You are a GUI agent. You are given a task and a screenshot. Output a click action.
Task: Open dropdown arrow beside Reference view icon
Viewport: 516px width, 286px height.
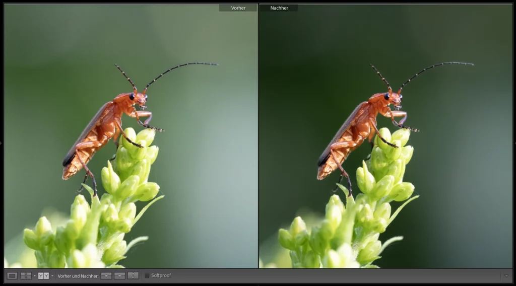coord(34,276)
